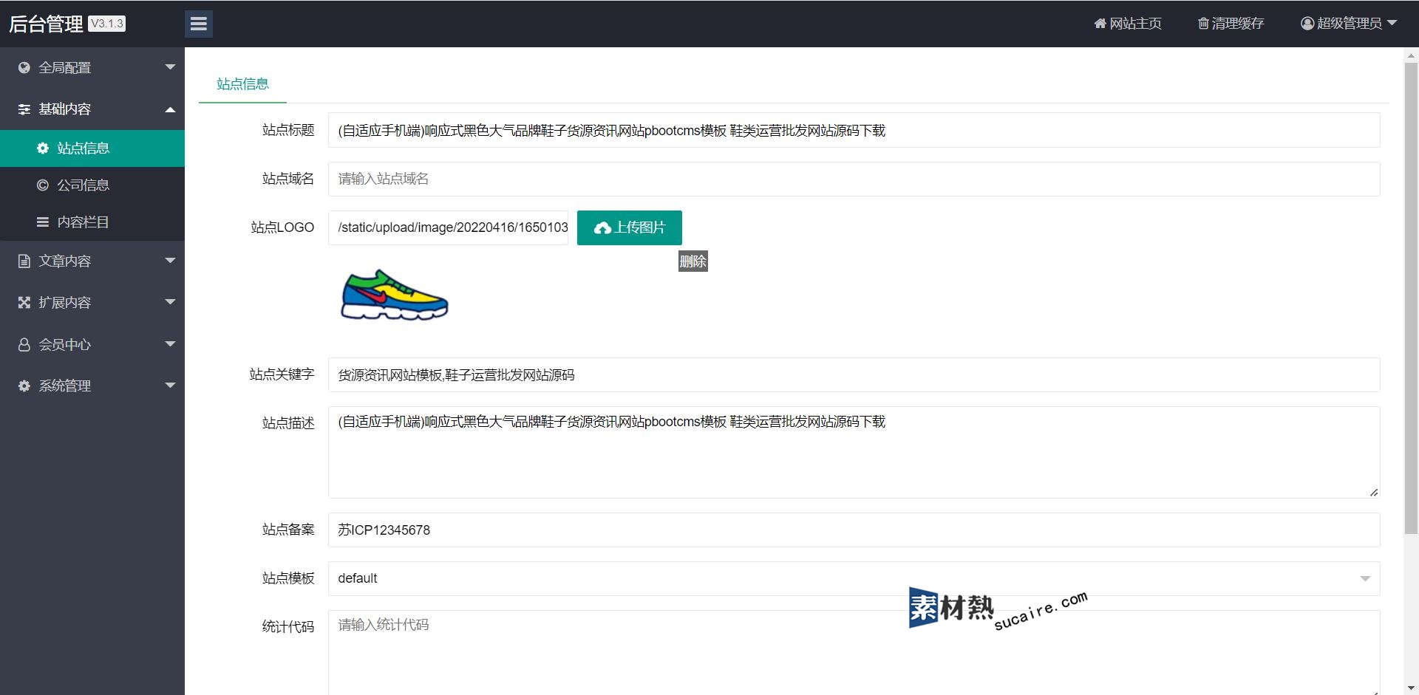1419x695 pixels.
Task: Click the 站点关键字 input field
Action: 854,375
